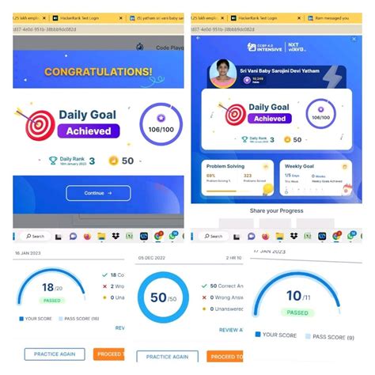The image size is (375, 375).
Task: Click the back arrow on progress card
Action: coord(198,38)
